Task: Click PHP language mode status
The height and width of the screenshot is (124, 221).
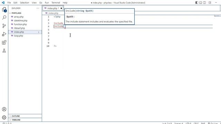Action: click(x=203, y=123)
